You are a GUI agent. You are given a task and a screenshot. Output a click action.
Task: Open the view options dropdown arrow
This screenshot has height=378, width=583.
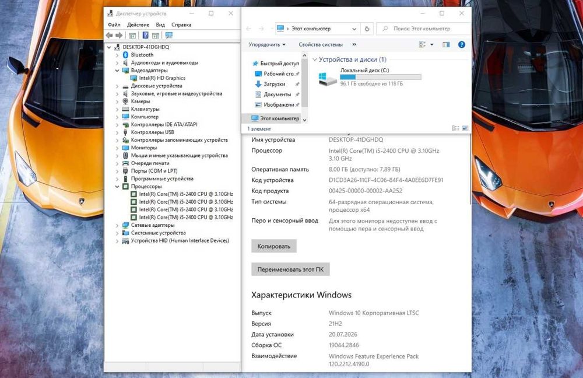(x=431, y=45)
